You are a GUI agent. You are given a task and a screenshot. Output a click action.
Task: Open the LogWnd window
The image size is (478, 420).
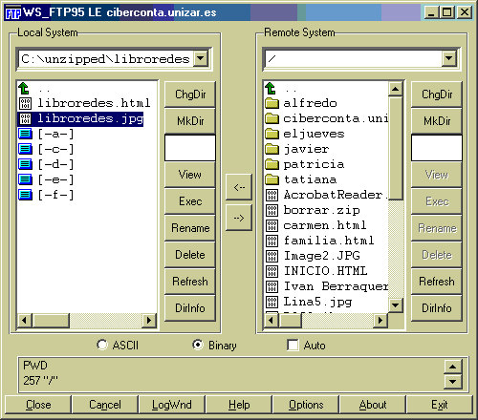[x=172, y=405]
